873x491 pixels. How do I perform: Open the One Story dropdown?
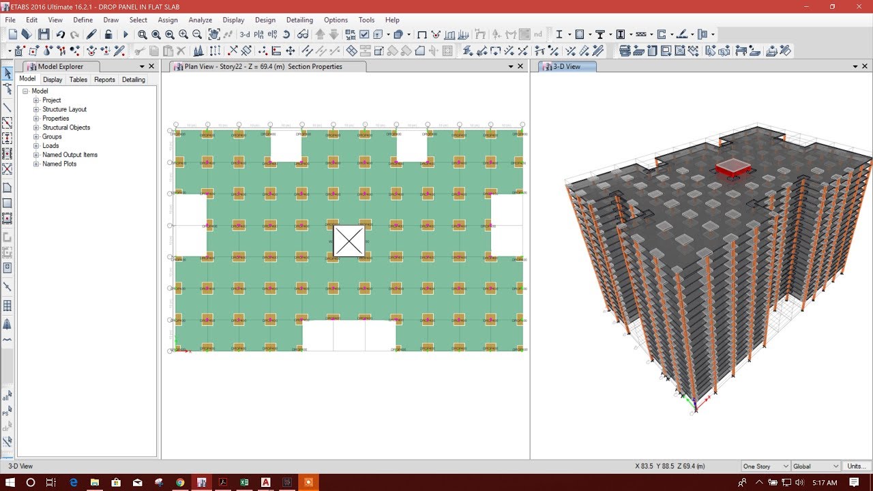(x=764, y=466)
